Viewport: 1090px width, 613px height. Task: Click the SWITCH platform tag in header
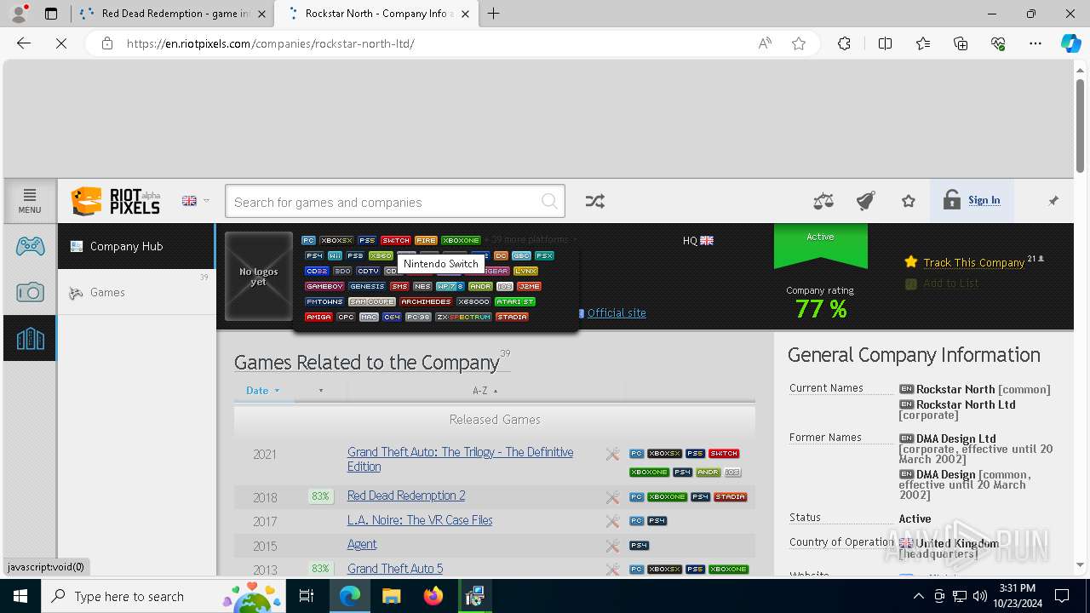(396, 240)
